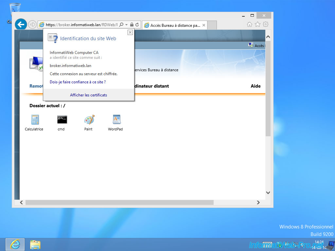
Task: Click the Home icon in the toolbar
Action: pos(249,24)
